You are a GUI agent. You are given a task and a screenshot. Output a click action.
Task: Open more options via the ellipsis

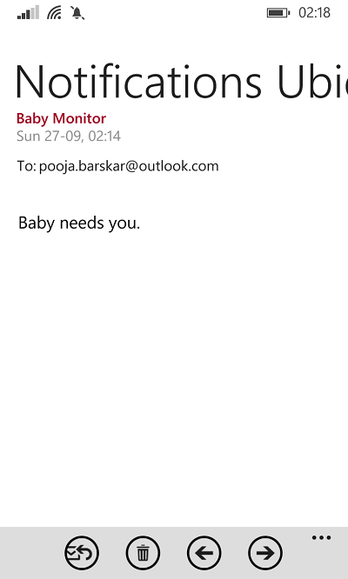coord(321,537)
